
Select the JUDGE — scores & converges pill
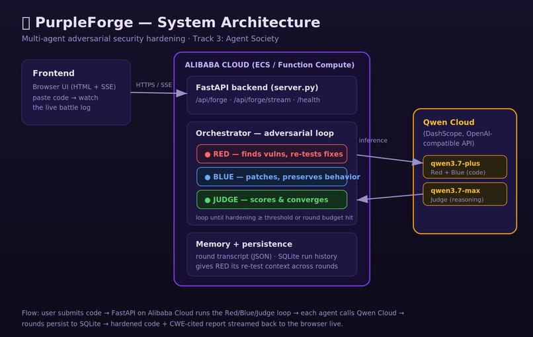tap(272, 200)
